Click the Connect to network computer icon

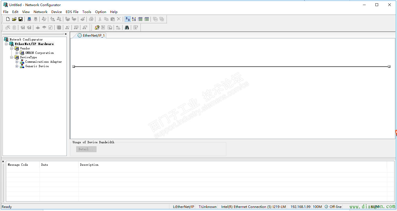(29, 19)
